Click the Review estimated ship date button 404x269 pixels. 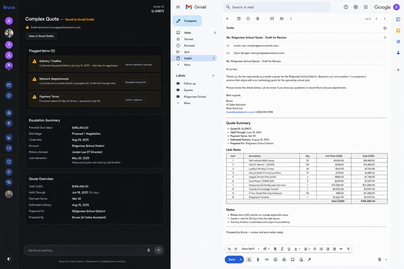pos(139,65)
